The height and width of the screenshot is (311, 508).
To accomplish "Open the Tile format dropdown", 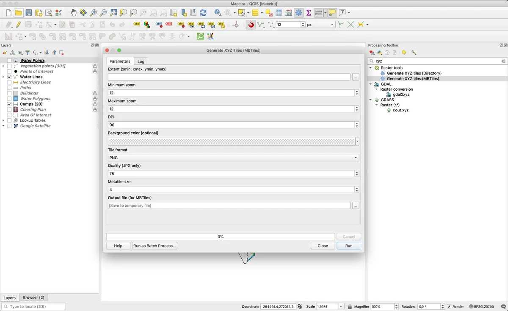I will click(x=233, y=158).
